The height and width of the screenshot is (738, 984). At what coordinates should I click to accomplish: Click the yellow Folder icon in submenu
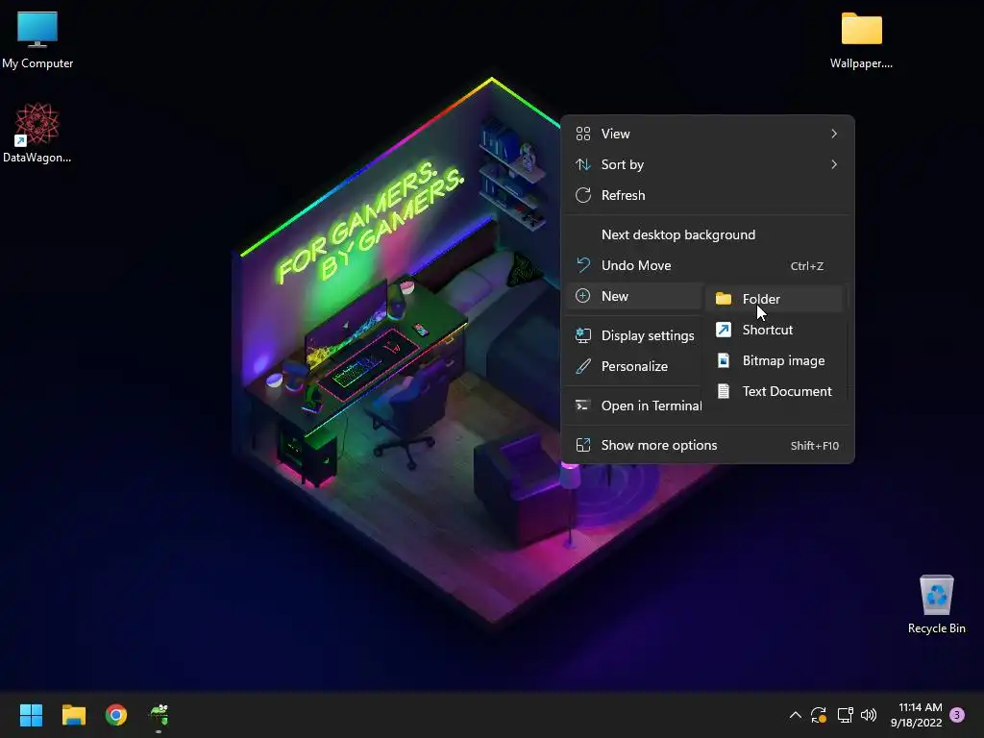pyautogui.click(x=724, y=299)
